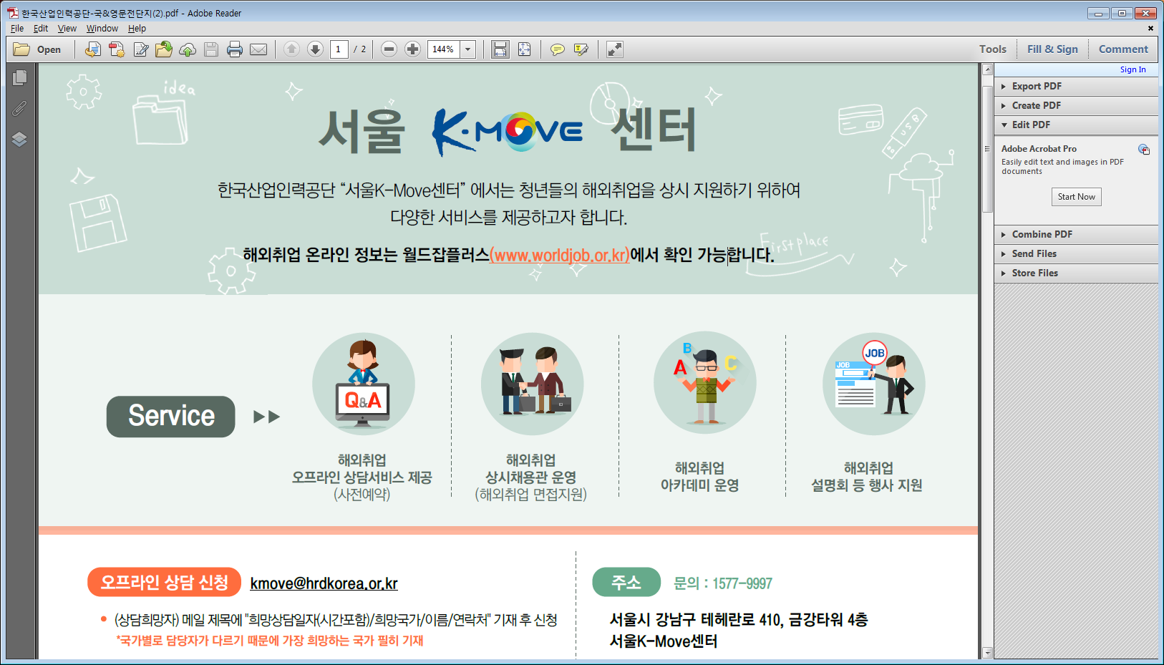Zoom in using the plus button
1164x665 pixels.
(x=412, y=49)
